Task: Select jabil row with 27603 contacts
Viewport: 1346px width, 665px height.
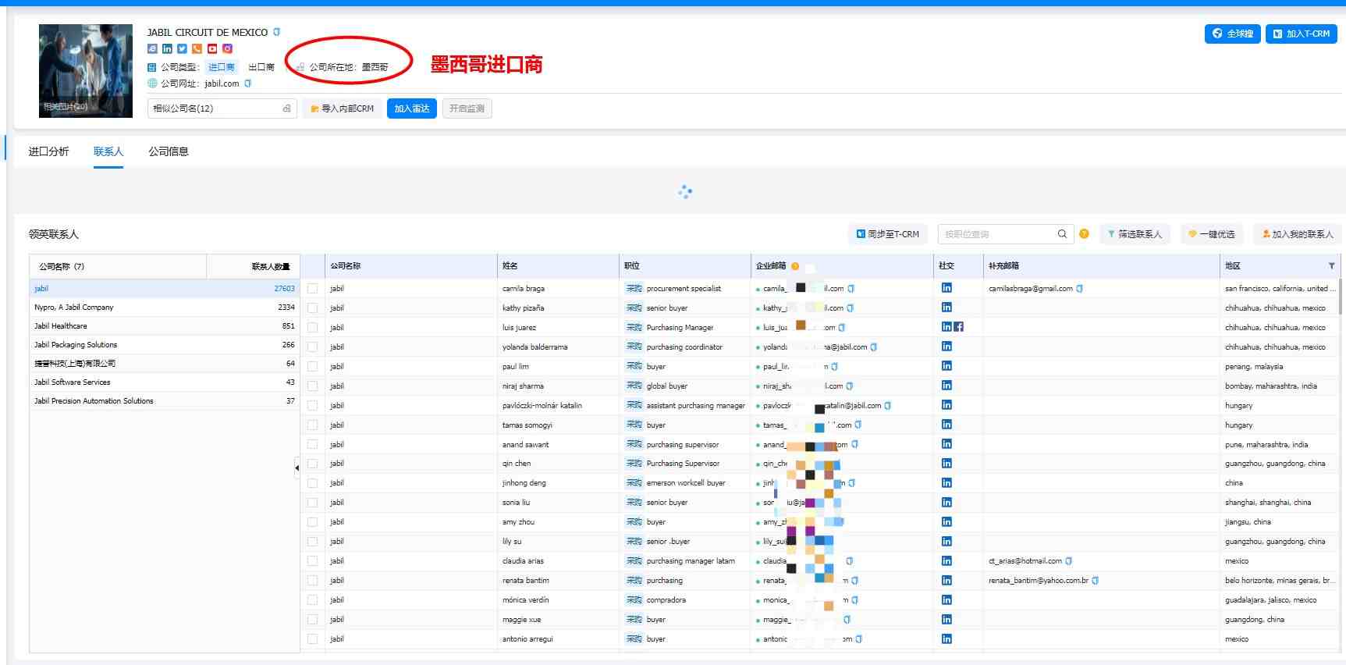Action: point(165,289)
